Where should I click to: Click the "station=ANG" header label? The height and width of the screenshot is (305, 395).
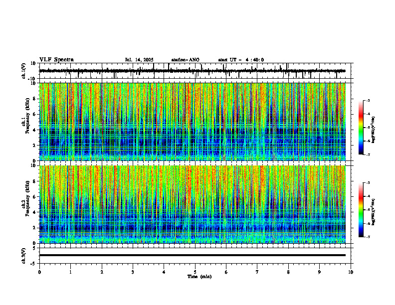click(x=185, y=60)
